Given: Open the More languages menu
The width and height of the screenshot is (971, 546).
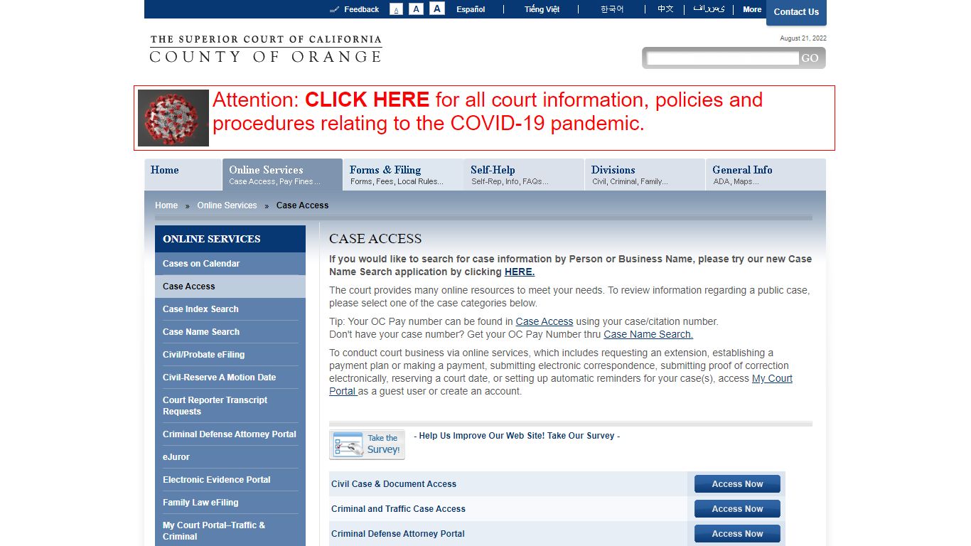Looking at the screenshot, I should (x=751, y=9).
